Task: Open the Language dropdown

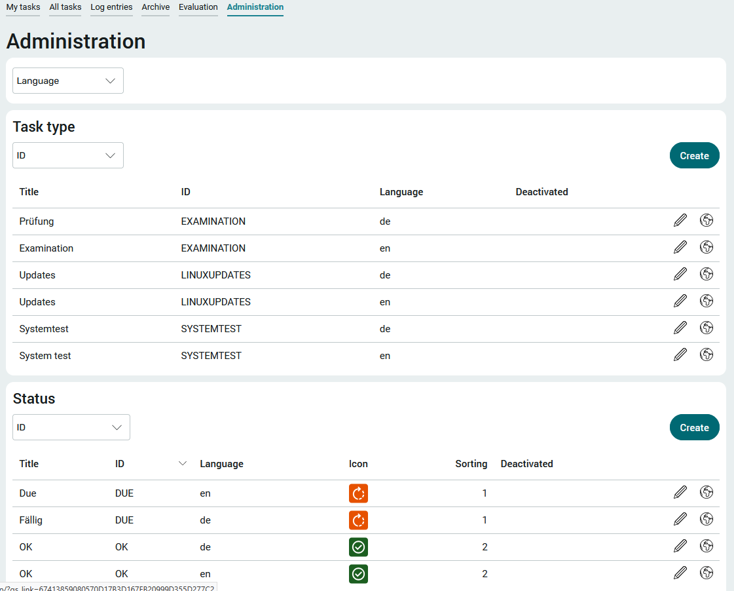Action: (68, 81)
